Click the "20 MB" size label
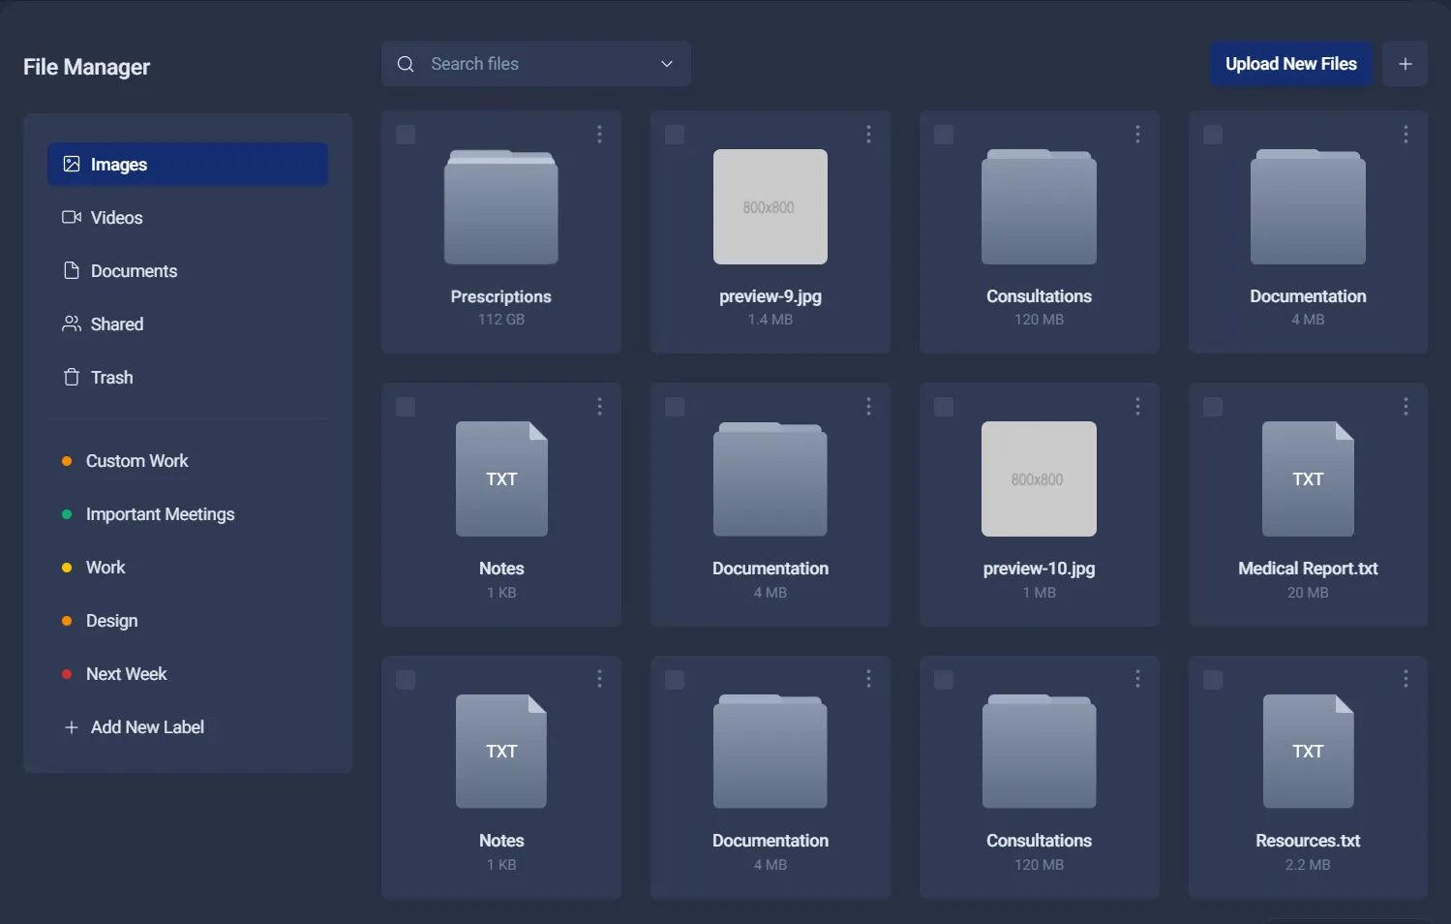This screenshot has height=924, width=1451. 1308,593
